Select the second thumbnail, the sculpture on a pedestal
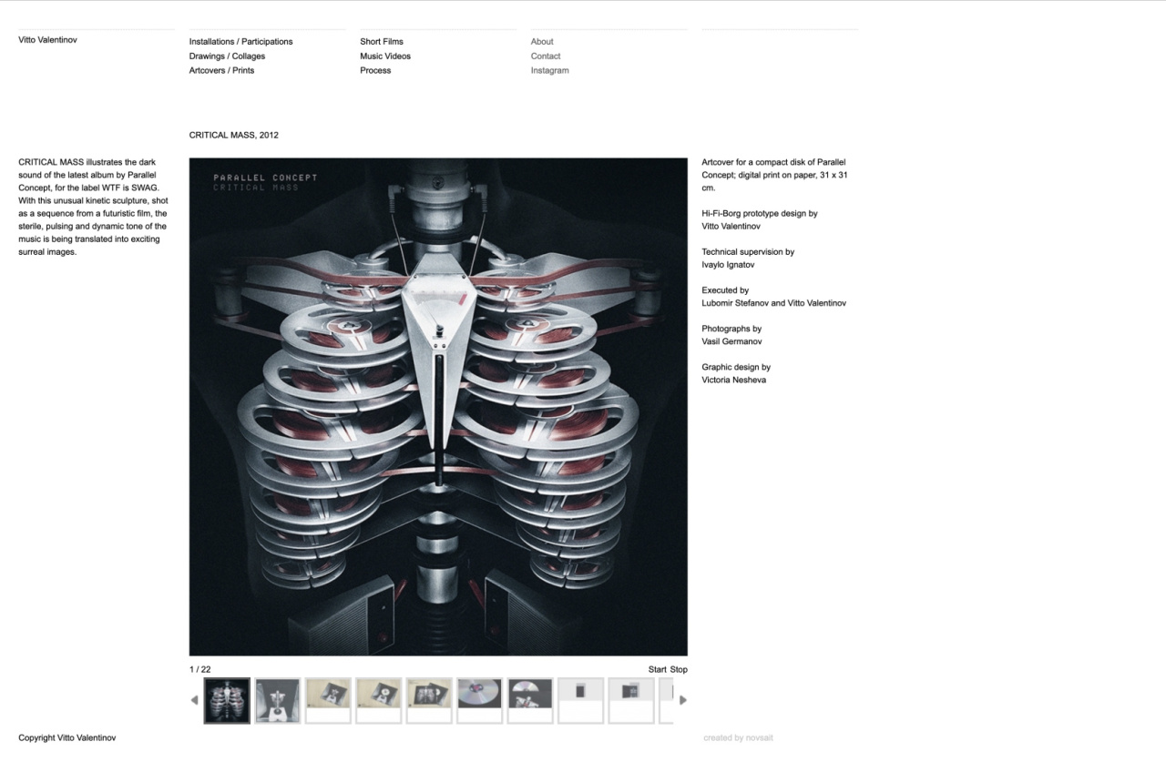1166x762 pixels. (278, 700)
